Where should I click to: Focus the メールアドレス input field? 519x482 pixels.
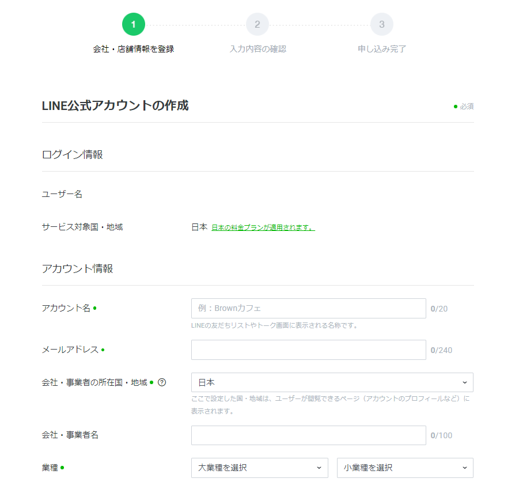click(309, 350)
